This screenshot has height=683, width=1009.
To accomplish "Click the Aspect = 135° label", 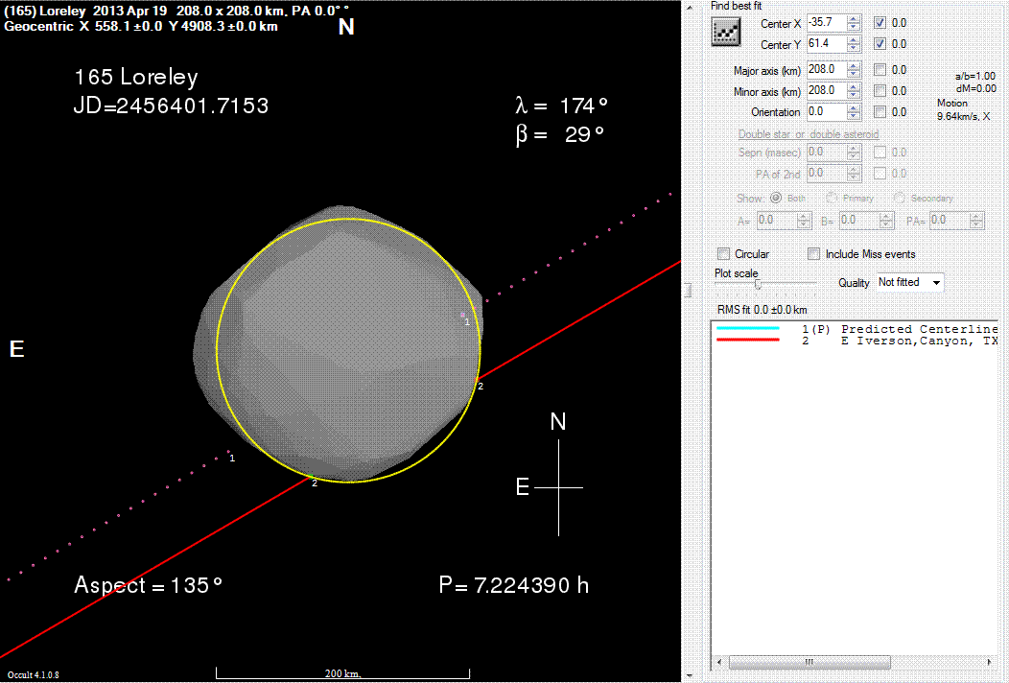I will tap(148, 585).
